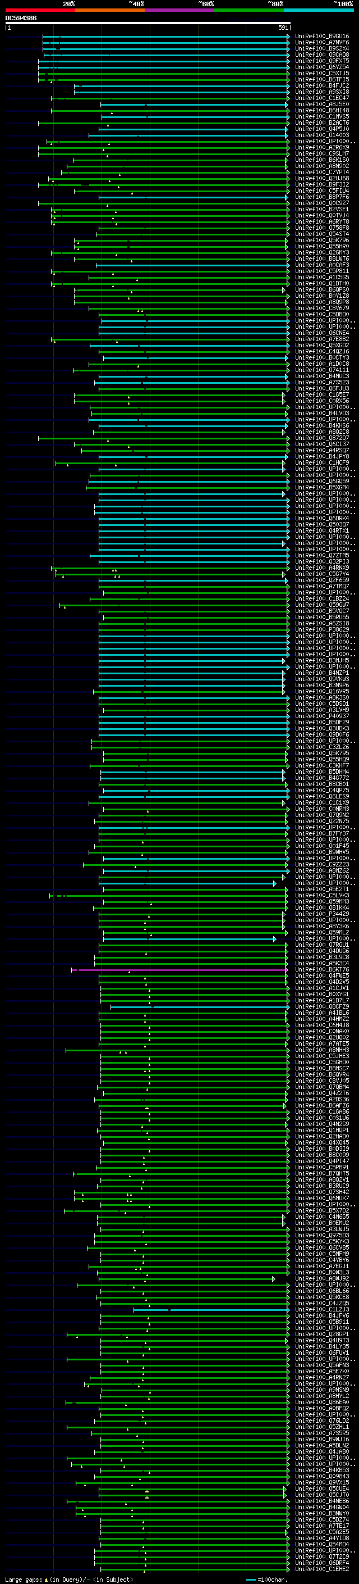Click the UniRef100_Q9VKW3 label

pos(321,679)
